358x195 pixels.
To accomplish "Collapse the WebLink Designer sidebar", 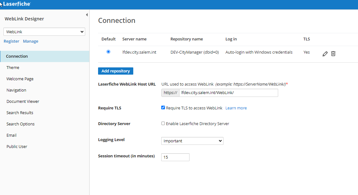I will 87,15.
